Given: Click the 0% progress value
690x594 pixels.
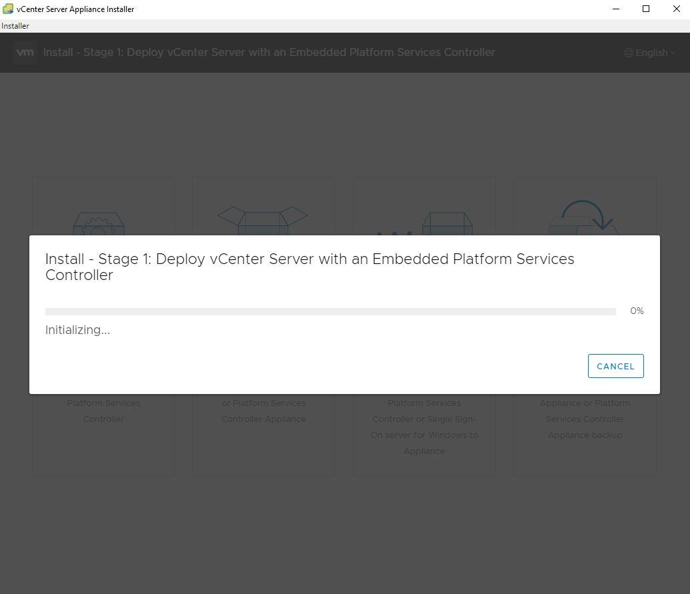Looking at the screenshot, I should click(x=637, y=311).
